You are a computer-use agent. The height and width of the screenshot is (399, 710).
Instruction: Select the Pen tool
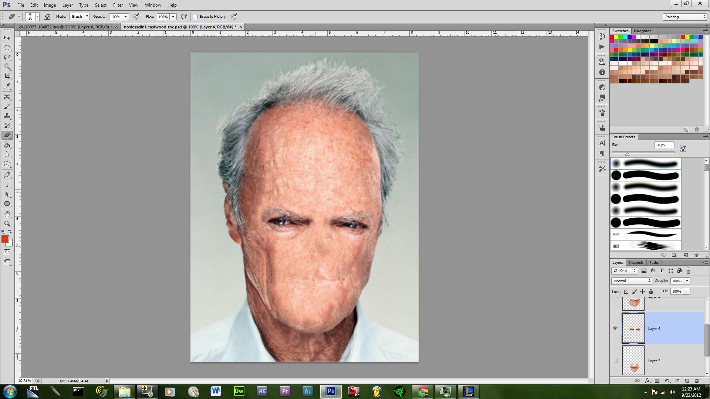coord(7,175)
